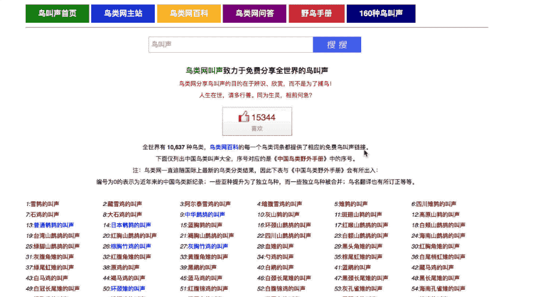Open blue 9:中华鹧鸪的叫声 link

[203, 214]
